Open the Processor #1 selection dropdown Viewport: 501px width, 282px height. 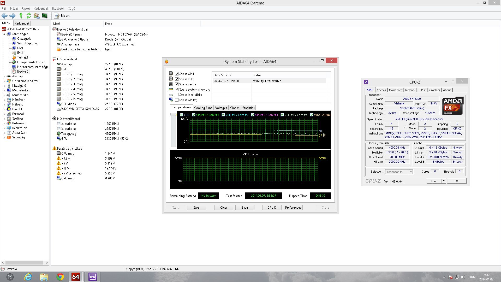[x=411, y=172]
